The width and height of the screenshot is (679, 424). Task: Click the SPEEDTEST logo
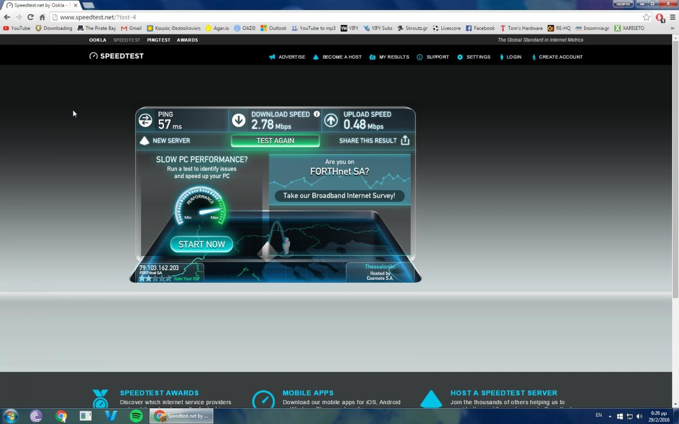[x=117, y=56]
